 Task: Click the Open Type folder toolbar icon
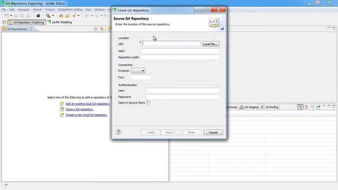click(61, 15)
